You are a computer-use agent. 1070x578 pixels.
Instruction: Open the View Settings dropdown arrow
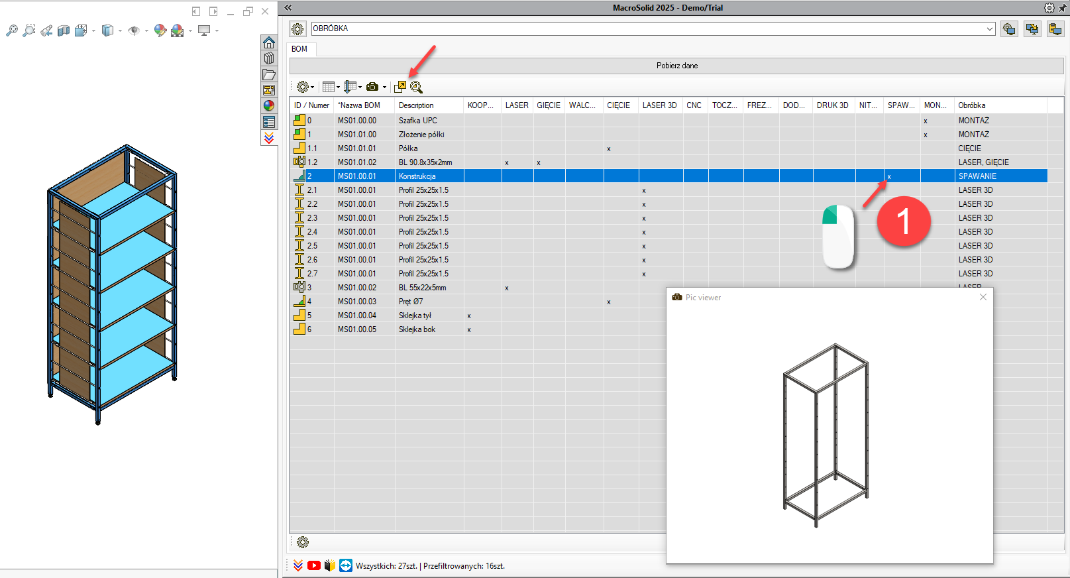217,30
